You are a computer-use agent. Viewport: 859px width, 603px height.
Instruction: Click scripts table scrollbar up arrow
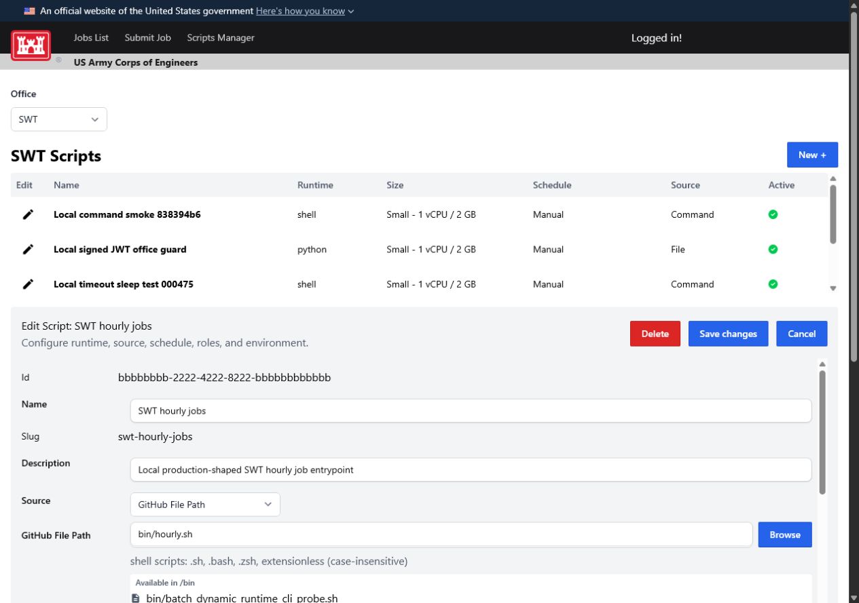pos(833,179)
